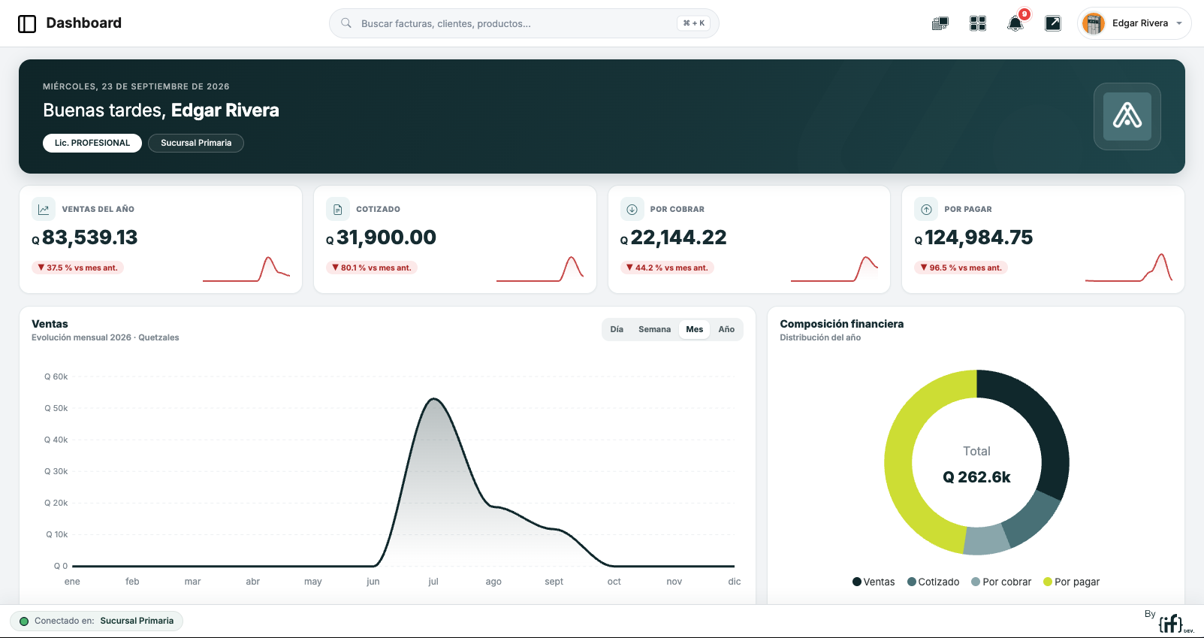Click the 31,900.00 quoted value
This screenshot has width=1204, height=638.
click(x=386, y=237)
